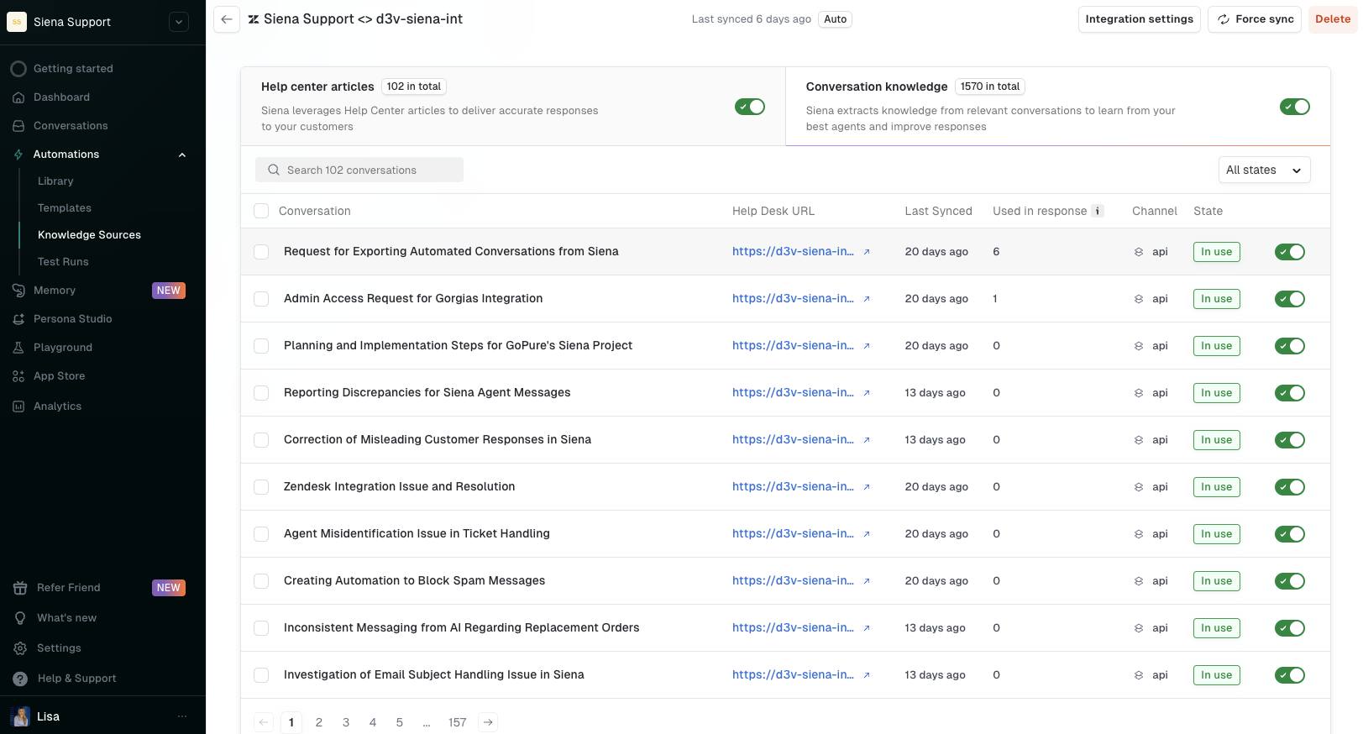Click api channel icon in Correction row
The width and height of the screenshot is (1363, 734).
point(1139,440)
